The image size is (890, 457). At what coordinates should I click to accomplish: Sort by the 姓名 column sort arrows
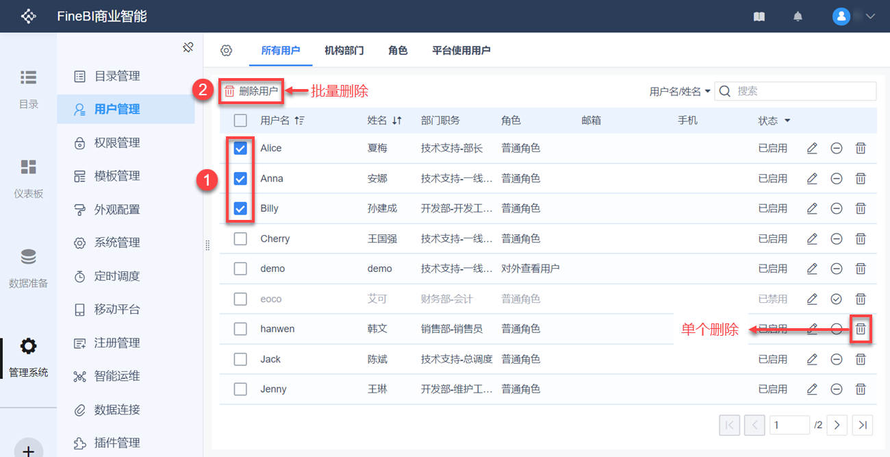coord(397,121)
